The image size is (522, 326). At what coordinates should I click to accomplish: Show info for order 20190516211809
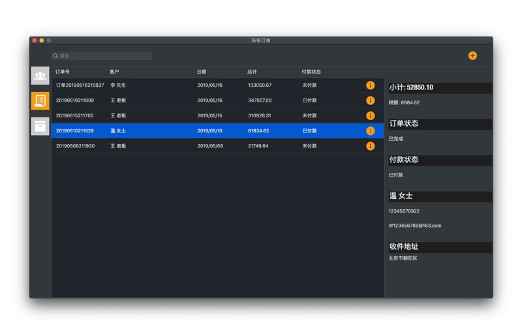[x=370, y=100]
